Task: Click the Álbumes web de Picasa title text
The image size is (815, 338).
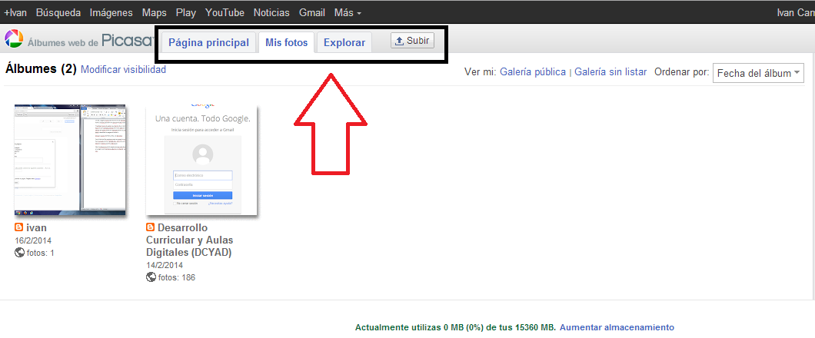Action: pyautogui.click(x=91, y=41)
